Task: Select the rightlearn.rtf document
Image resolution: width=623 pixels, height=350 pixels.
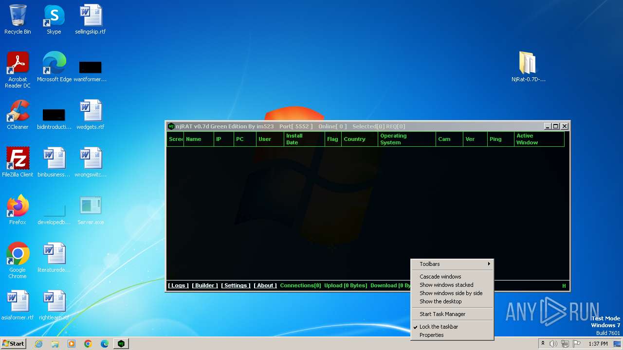Action: point(54,305)
